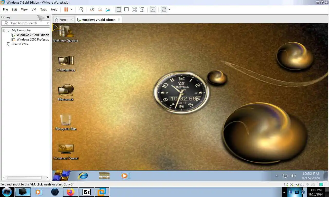Viewport: 329px width, 197px height.
Task: Collapse the My Computer tree node
Action: [4, 30]
